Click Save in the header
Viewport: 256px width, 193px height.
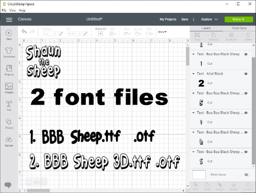click(185, 19)
